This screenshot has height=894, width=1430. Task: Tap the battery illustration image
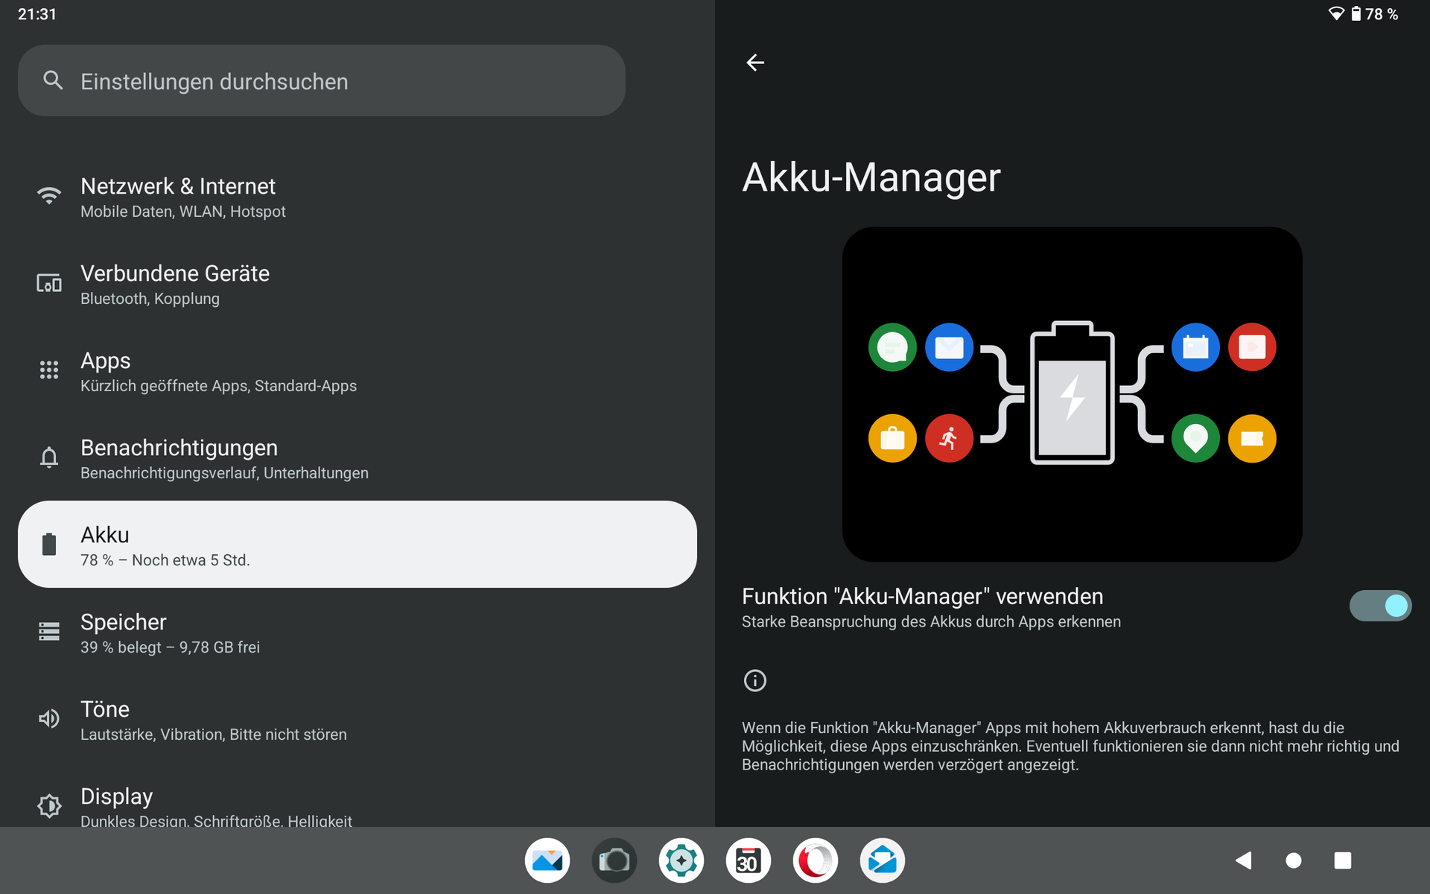[1072, 393]
